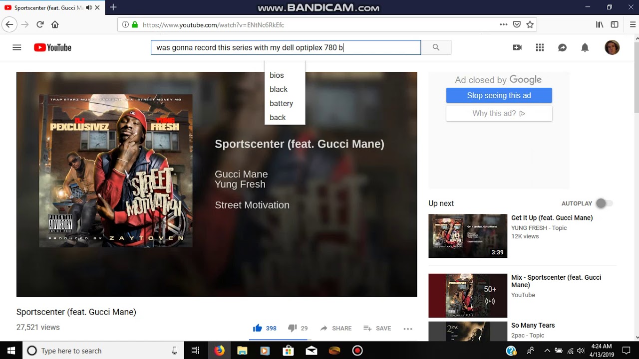Open the Firefox home page
Image resolution: width=639 pixels, height=359 pixels.
click(55, 24)
